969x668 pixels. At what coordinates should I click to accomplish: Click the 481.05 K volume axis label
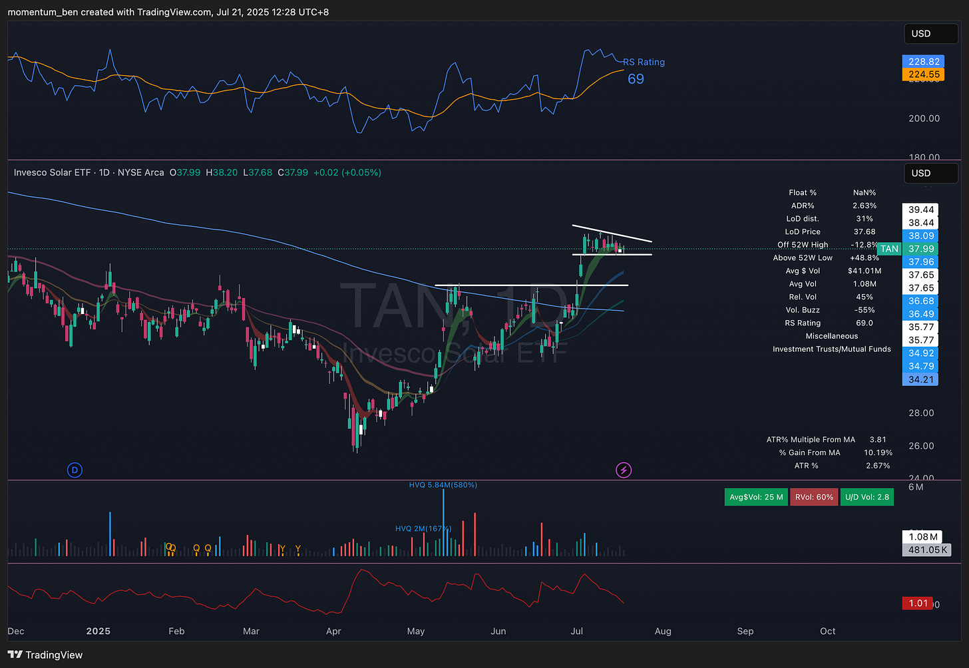(x=927, y=550)
